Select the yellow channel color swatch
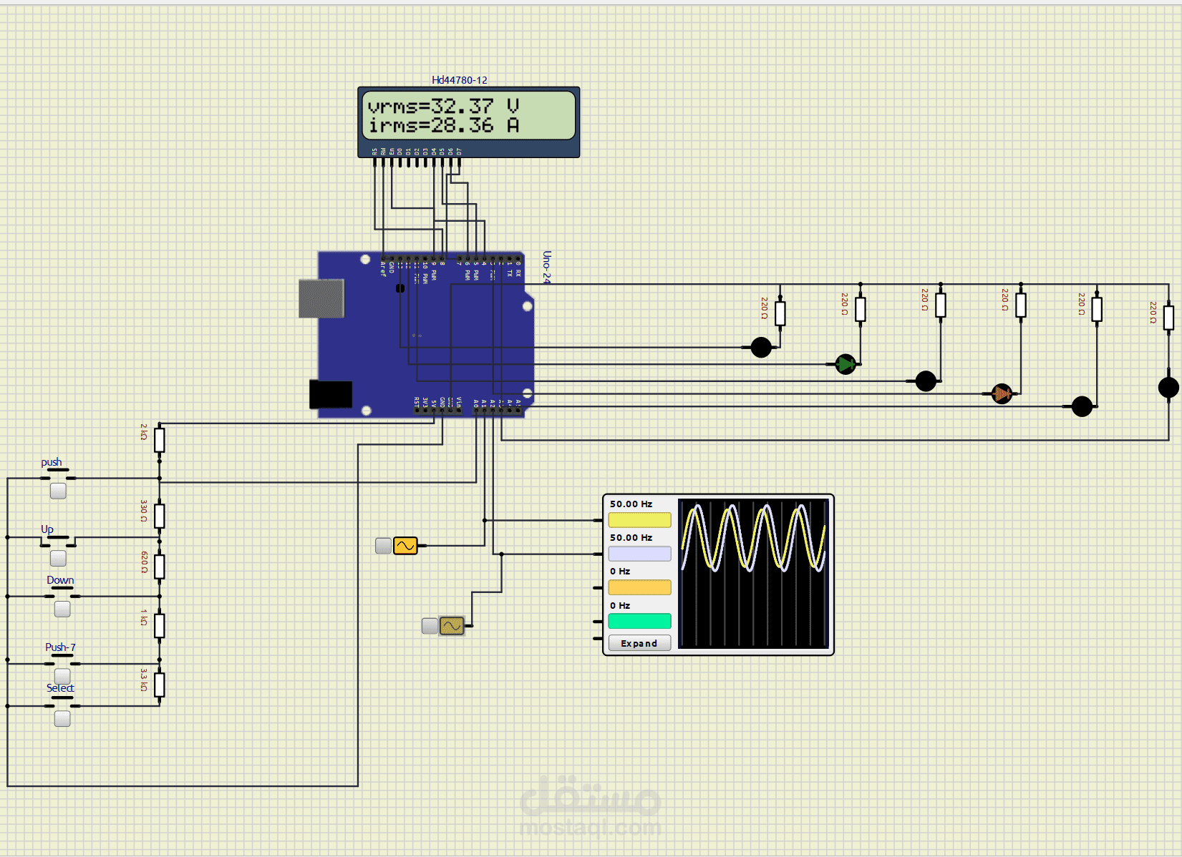The image size is (1182, 857). [639, 520]
